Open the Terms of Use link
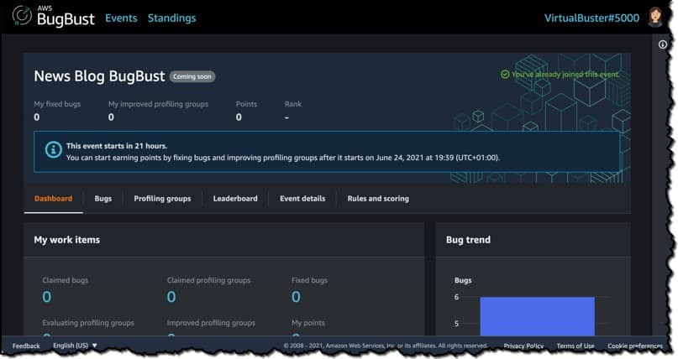678x359 pixels. [x=576, y=346]
